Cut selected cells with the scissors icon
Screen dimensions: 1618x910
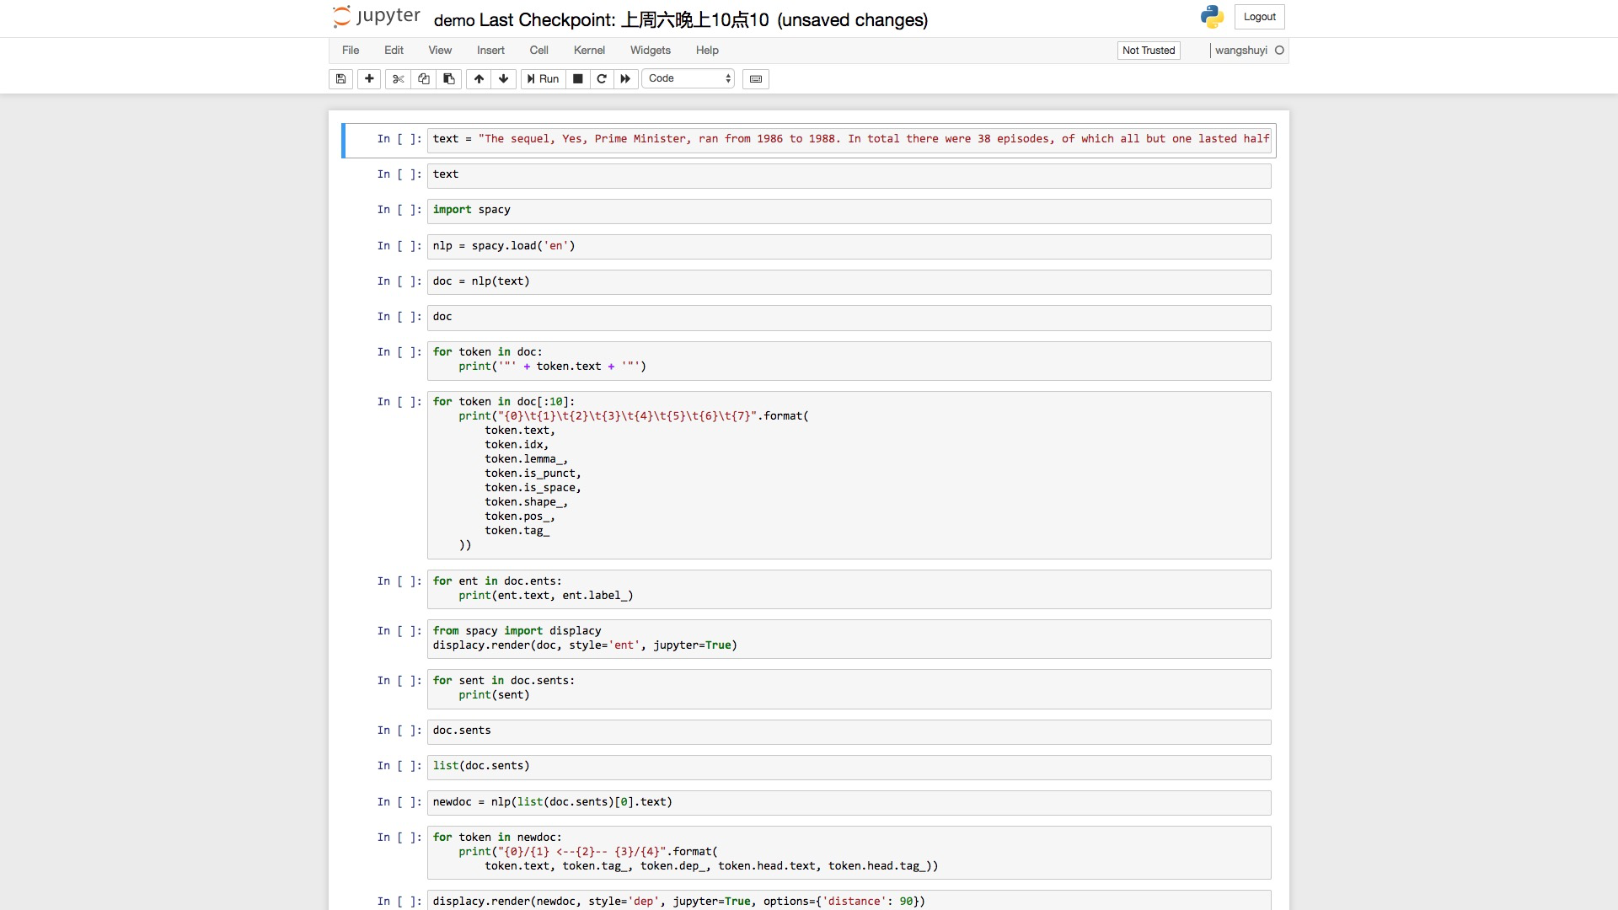click(x=398, y=79)
